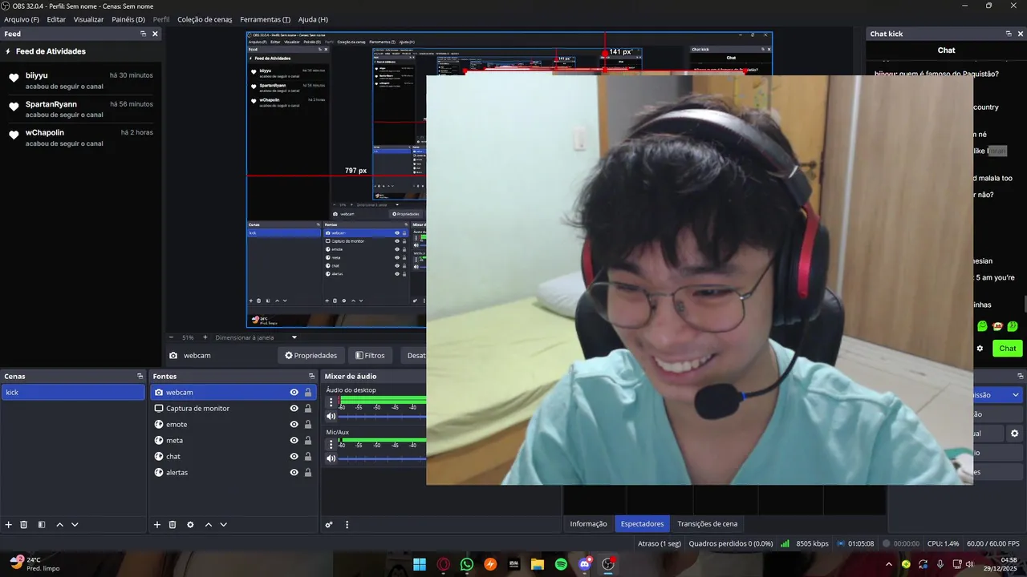
Task: Move scene up arrow in Cenas panel
Action: [x=59, y=525]
